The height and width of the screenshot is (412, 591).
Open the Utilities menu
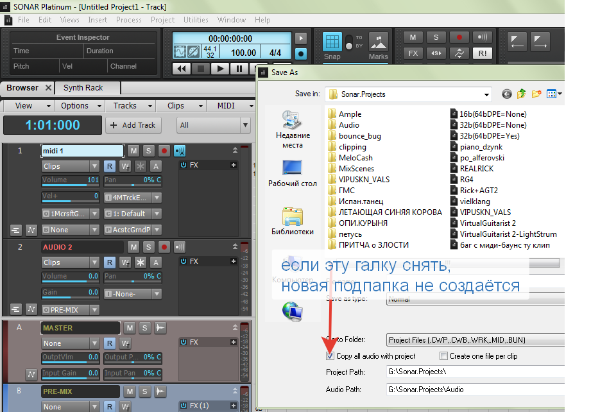196,20
